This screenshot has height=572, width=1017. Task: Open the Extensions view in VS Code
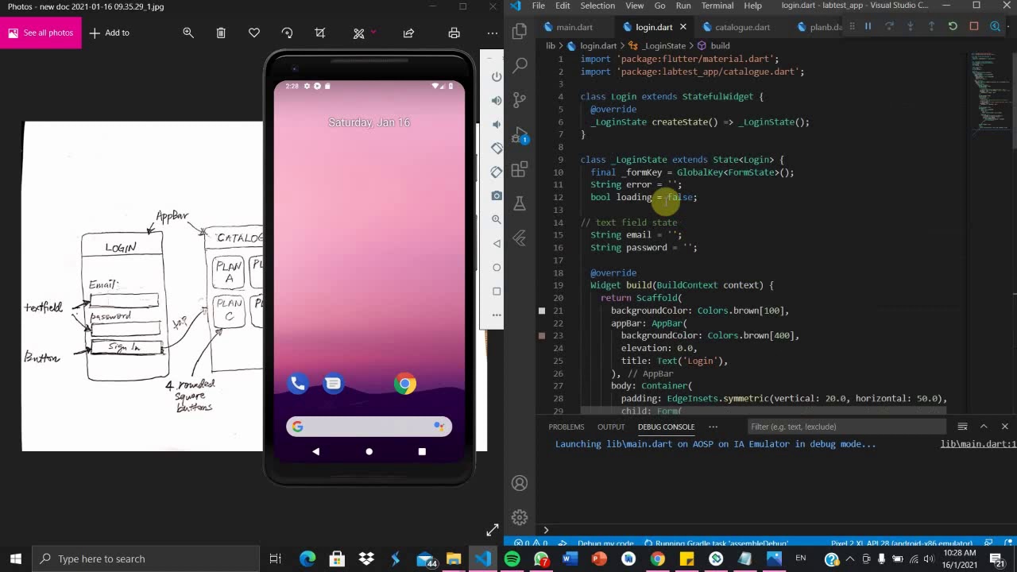520,169
